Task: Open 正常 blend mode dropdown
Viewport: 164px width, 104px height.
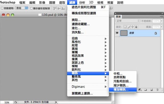Action: coord(128,21)
